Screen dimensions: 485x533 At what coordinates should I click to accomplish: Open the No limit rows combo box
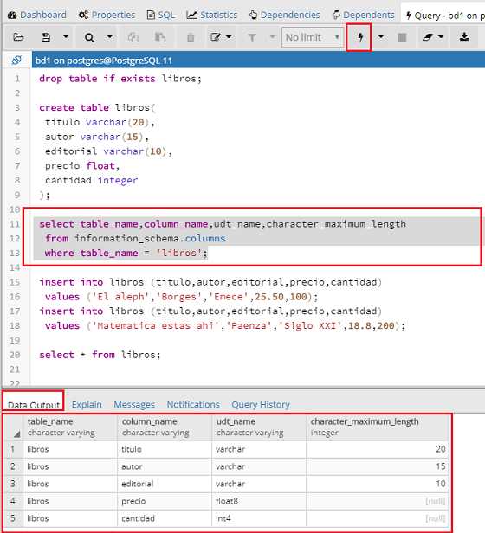(x=312, y=37)
